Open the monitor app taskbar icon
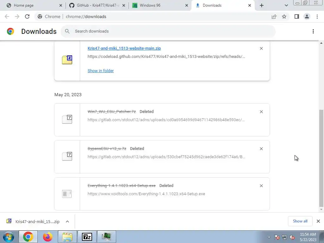Viewport: 324px width, 243px height. click(x=106, y=237)
